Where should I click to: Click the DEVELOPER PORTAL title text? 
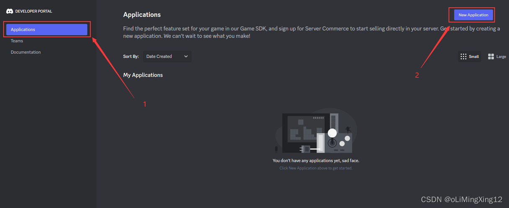34,11
